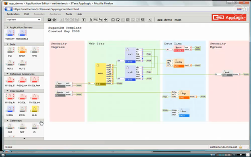This screenshot has width=251, height=157.
Task: Open the Application menu
Action: pyautogui.click(x=13, y=14)
